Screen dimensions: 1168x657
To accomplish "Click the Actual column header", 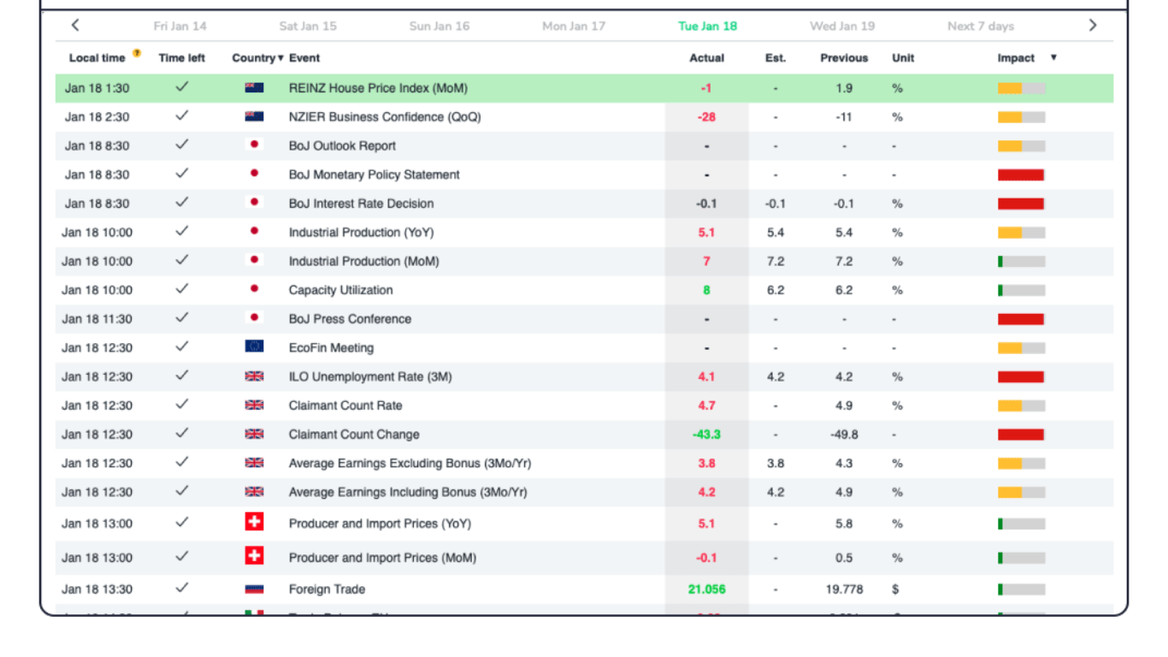I will pos(707,58).
